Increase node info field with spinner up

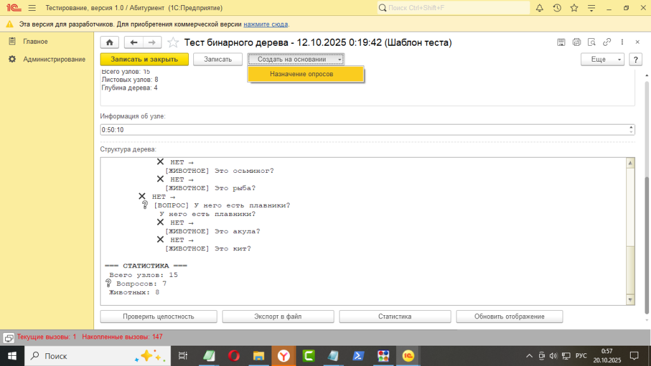click(631, 127)
